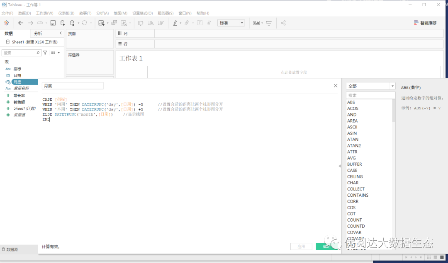The image size is (448, 263).
Task: Open the 标准 fit dropdown
Action: click(x=231, y=23)
